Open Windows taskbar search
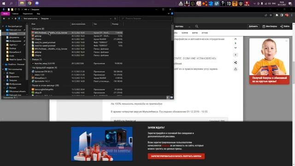This screenshot has height=166, width=295. (11, 3)
